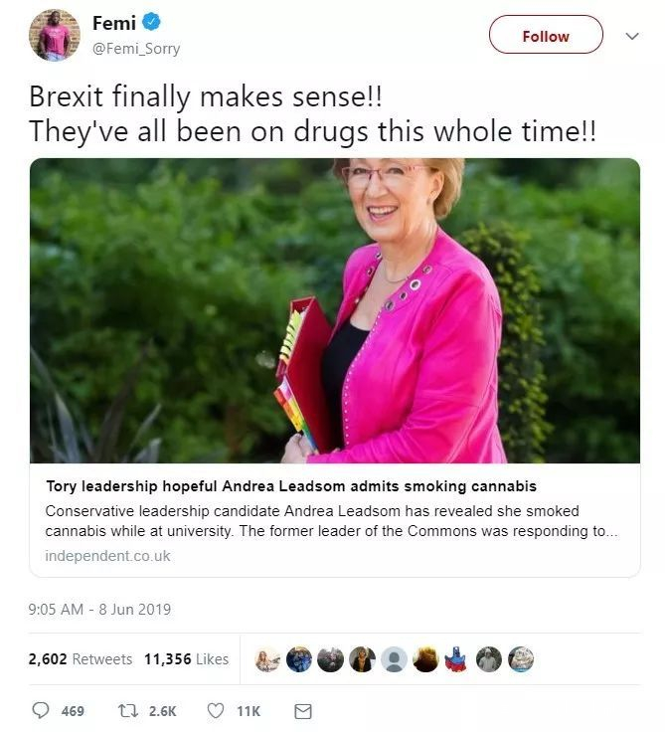View the 2,602 Retweets list

(x=81, y=658)
